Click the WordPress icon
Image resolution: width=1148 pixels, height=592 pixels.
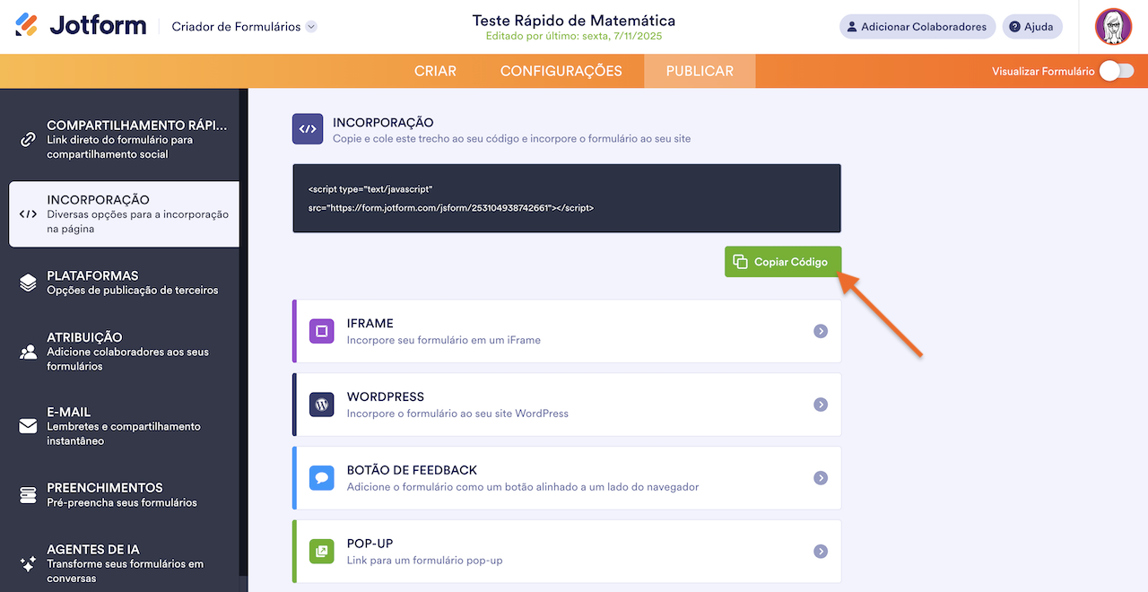(x=321, y=405)
